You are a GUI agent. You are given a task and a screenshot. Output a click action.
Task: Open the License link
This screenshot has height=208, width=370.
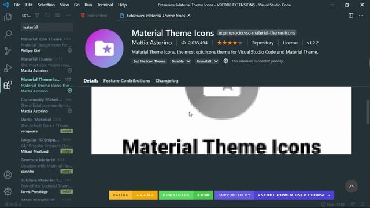coord(290,43)
